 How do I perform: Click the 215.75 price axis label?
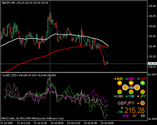pos(152,16)
